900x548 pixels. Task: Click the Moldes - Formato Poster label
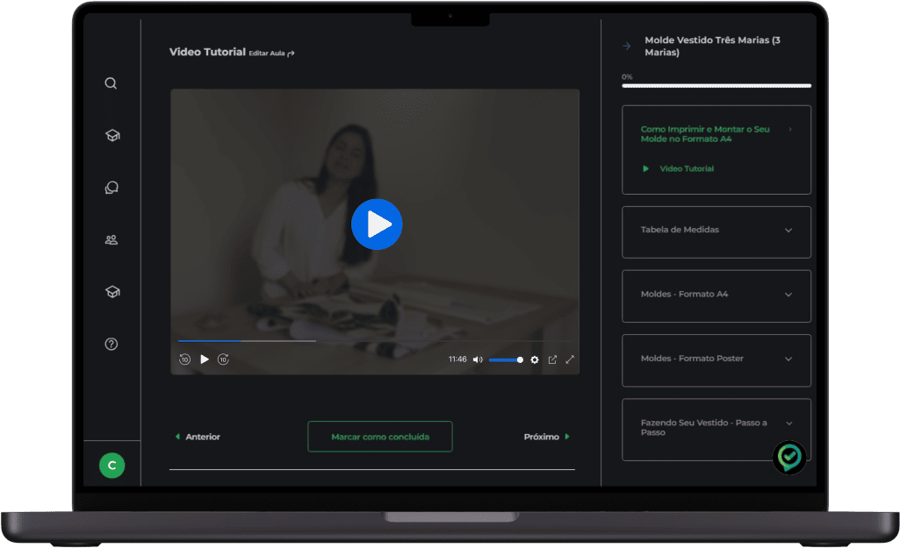point(692,359)
